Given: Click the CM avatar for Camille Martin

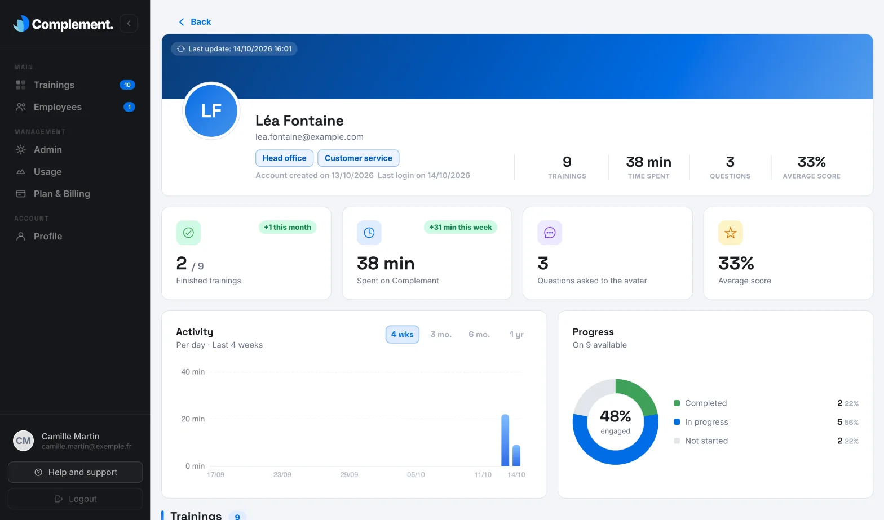Looking at the screenshot, I should point(24,441).
